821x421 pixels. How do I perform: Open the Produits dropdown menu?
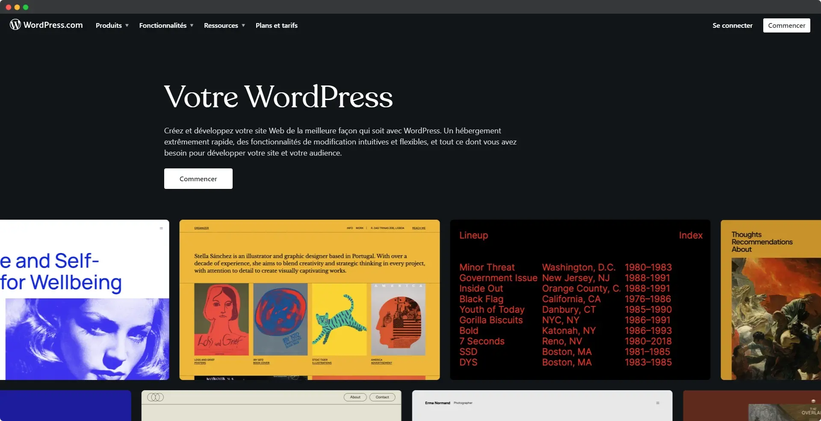[112, 25]
